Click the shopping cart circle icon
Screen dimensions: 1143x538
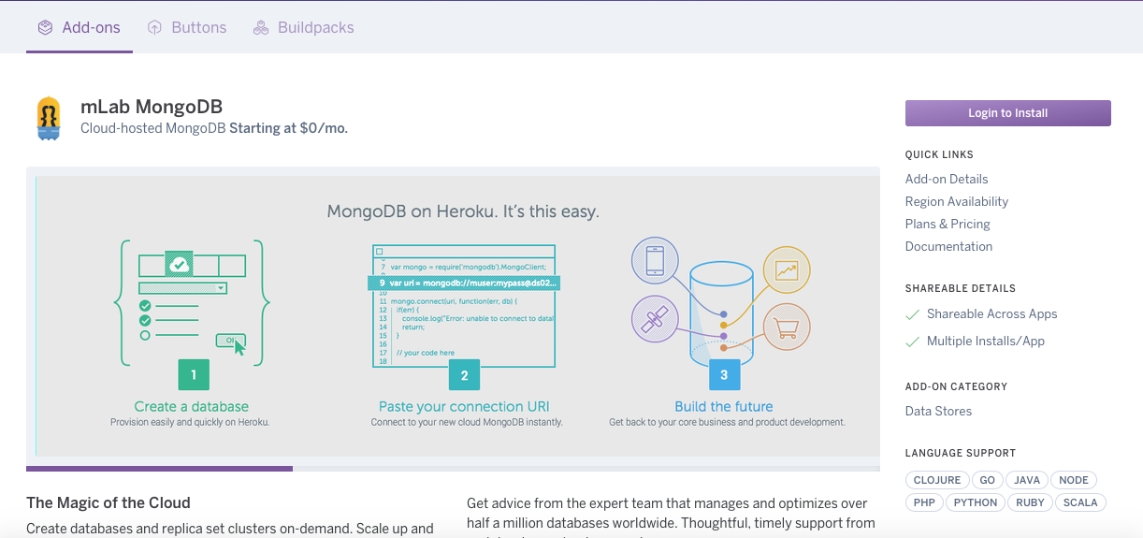787,327
